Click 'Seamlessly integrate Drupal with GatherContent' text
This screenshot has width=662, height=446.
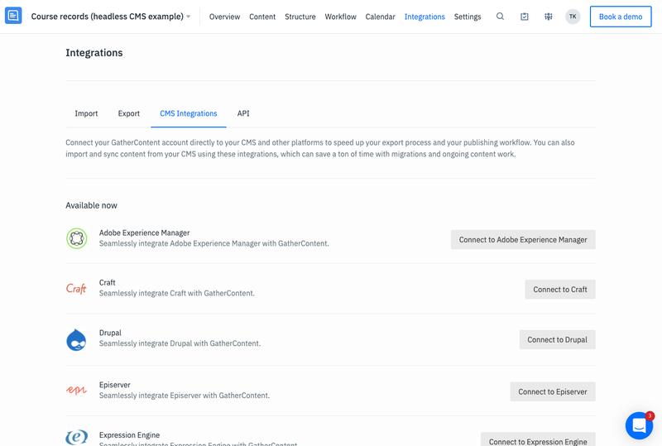point(180,343)
